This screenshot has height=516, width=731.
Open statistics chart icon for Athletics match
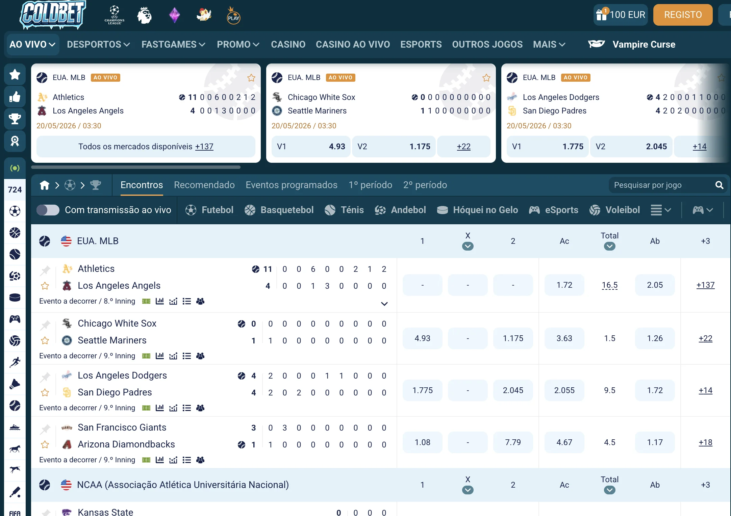[x=159, y=301]
